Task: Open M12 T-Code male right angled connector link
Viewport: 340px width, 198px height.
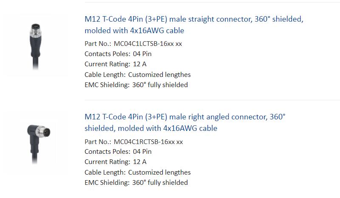Action: (185, 122)
